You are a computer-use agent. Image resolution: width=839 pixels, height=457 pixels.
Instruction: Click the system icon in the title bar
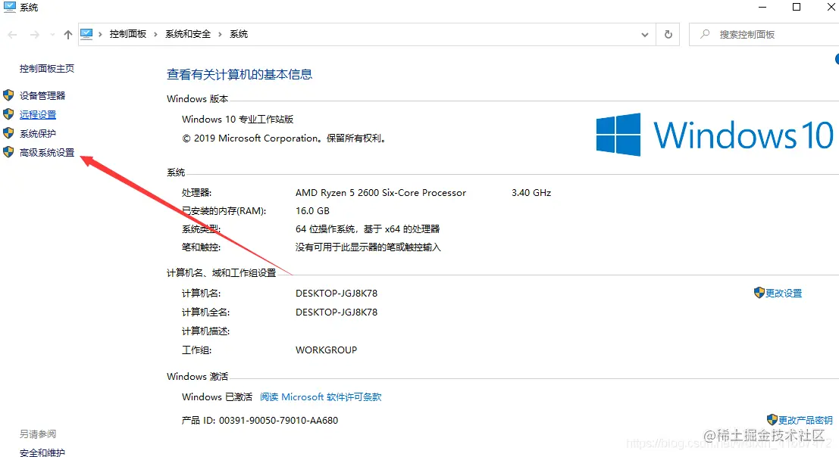point(9,7)
